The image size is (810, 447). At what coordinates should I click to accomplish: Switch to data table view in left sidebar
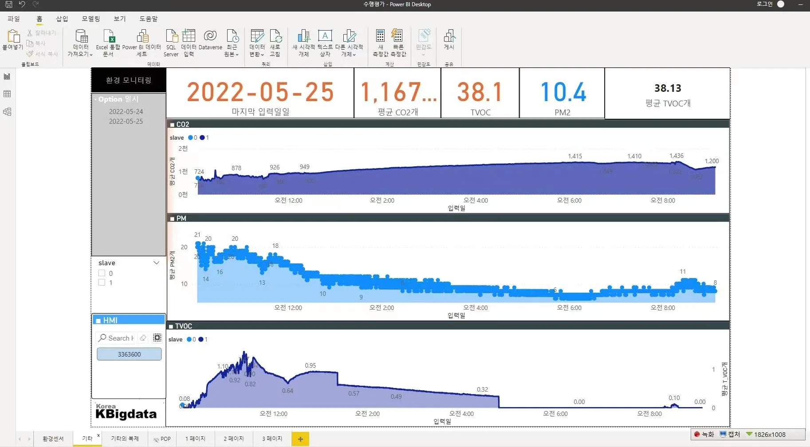(7, 94)
